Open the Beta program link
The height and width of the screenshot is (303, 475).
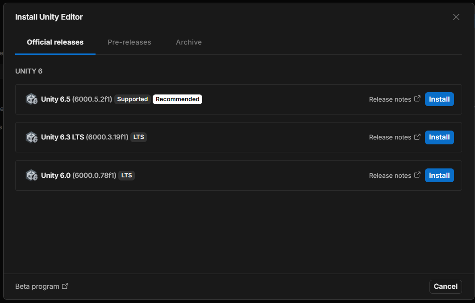37,287
